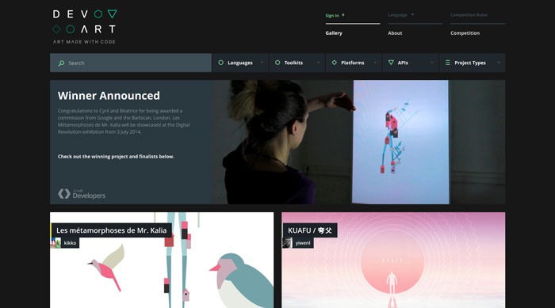Click the DevArt logo
Viewport: 555px width, 308px height.
85,26
